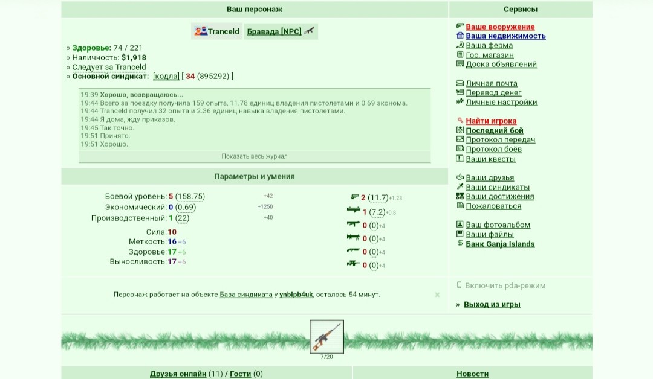Click the farm icon beside Ваша ферма
Screen dimensions: 653x379
coord(460,45)
